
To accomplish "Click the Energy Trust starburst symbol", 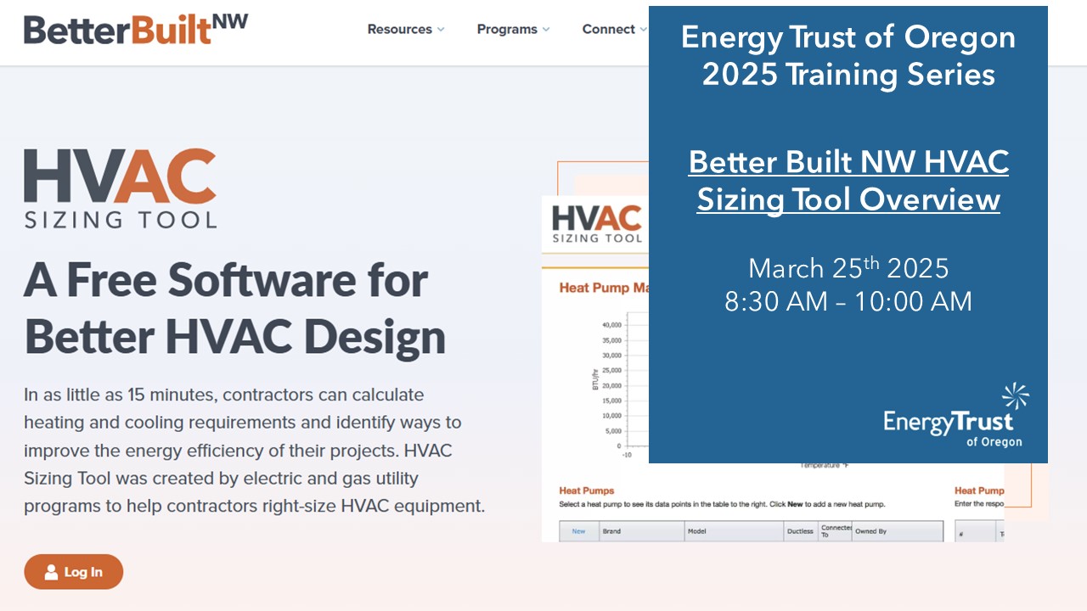I will coord(1015,396).
